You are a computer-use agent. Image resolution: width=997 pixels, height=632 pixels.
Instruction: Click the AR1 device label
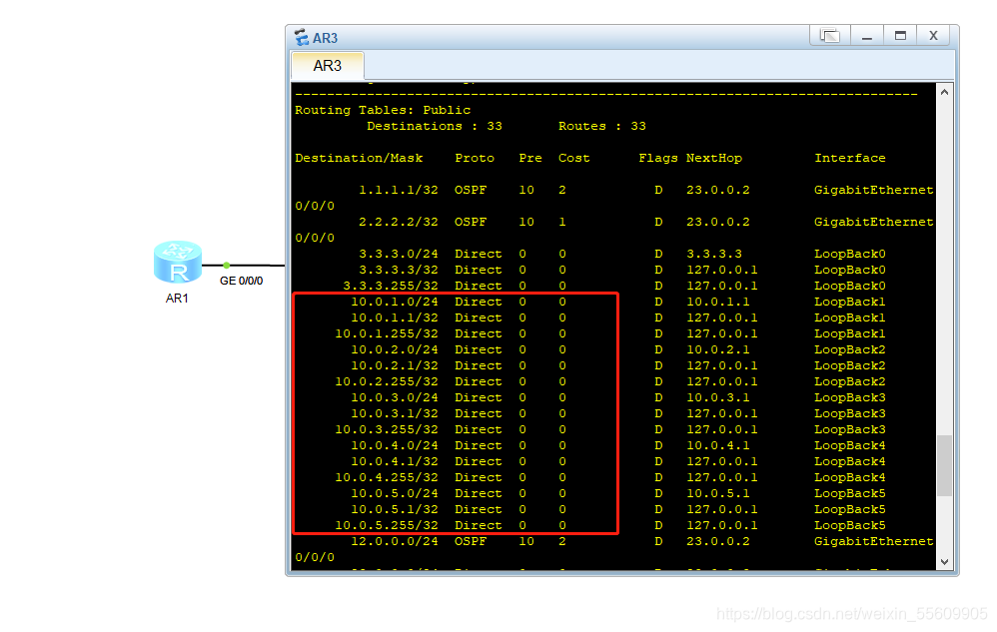(x=177, y=299)
